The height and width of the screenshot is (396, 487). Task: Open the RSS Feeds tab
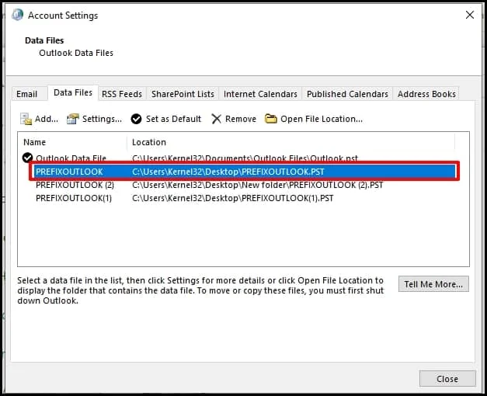coord(122,94)
